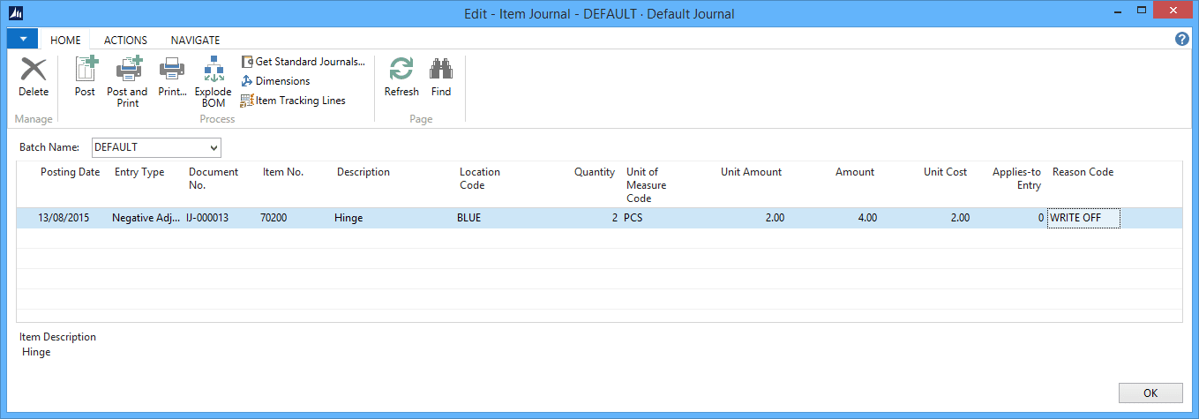Refresh the page with the Refresh icon

[x=401, y=71]
